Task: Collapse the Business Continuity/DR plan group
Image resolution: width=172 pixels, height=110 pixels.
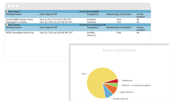Action: point(7,25)
